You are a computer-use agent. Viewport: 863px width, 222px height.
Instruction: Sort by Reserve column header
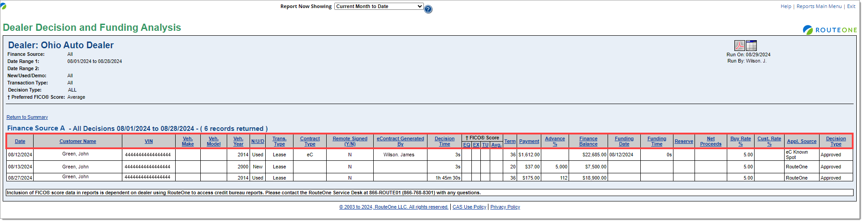(684, 141)
